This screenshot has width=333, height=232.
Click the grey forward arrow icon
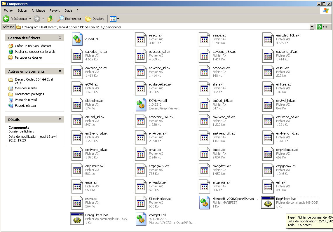click(x=37, y=19)
